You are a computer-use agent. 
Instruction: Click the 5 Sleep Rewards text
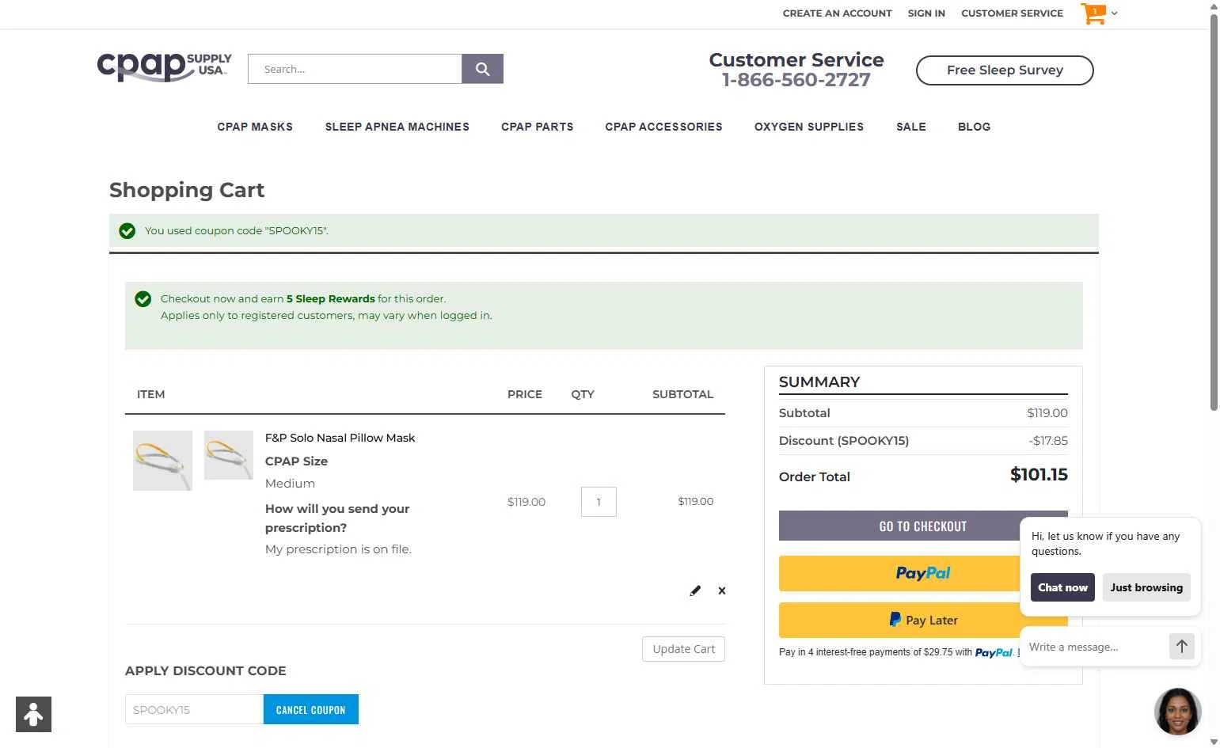[x=330, y=298]
